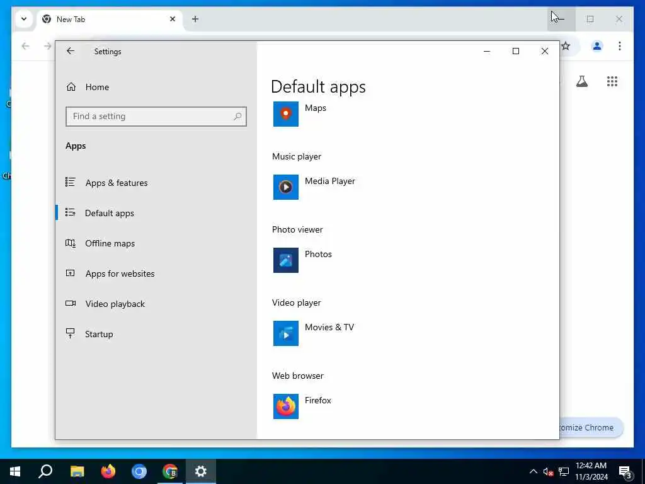Viewport: 645px width, 484px height.
Task: Click the Home house icon
Action: point(71,87)
